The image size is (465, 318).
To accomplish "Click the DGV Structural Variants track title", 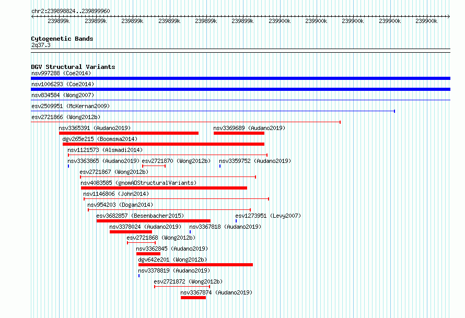I will click(73, 67).
